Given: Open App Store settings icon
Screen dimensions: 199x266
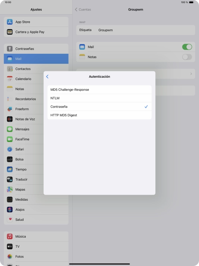Looking at the screenshot, I should 10,22.
